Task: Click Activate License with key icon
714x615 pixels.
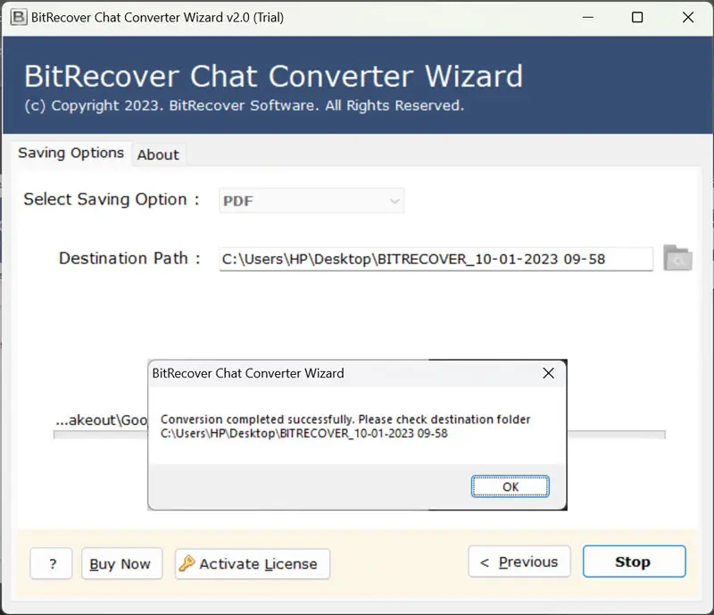Action: click(x=253, y=563)
